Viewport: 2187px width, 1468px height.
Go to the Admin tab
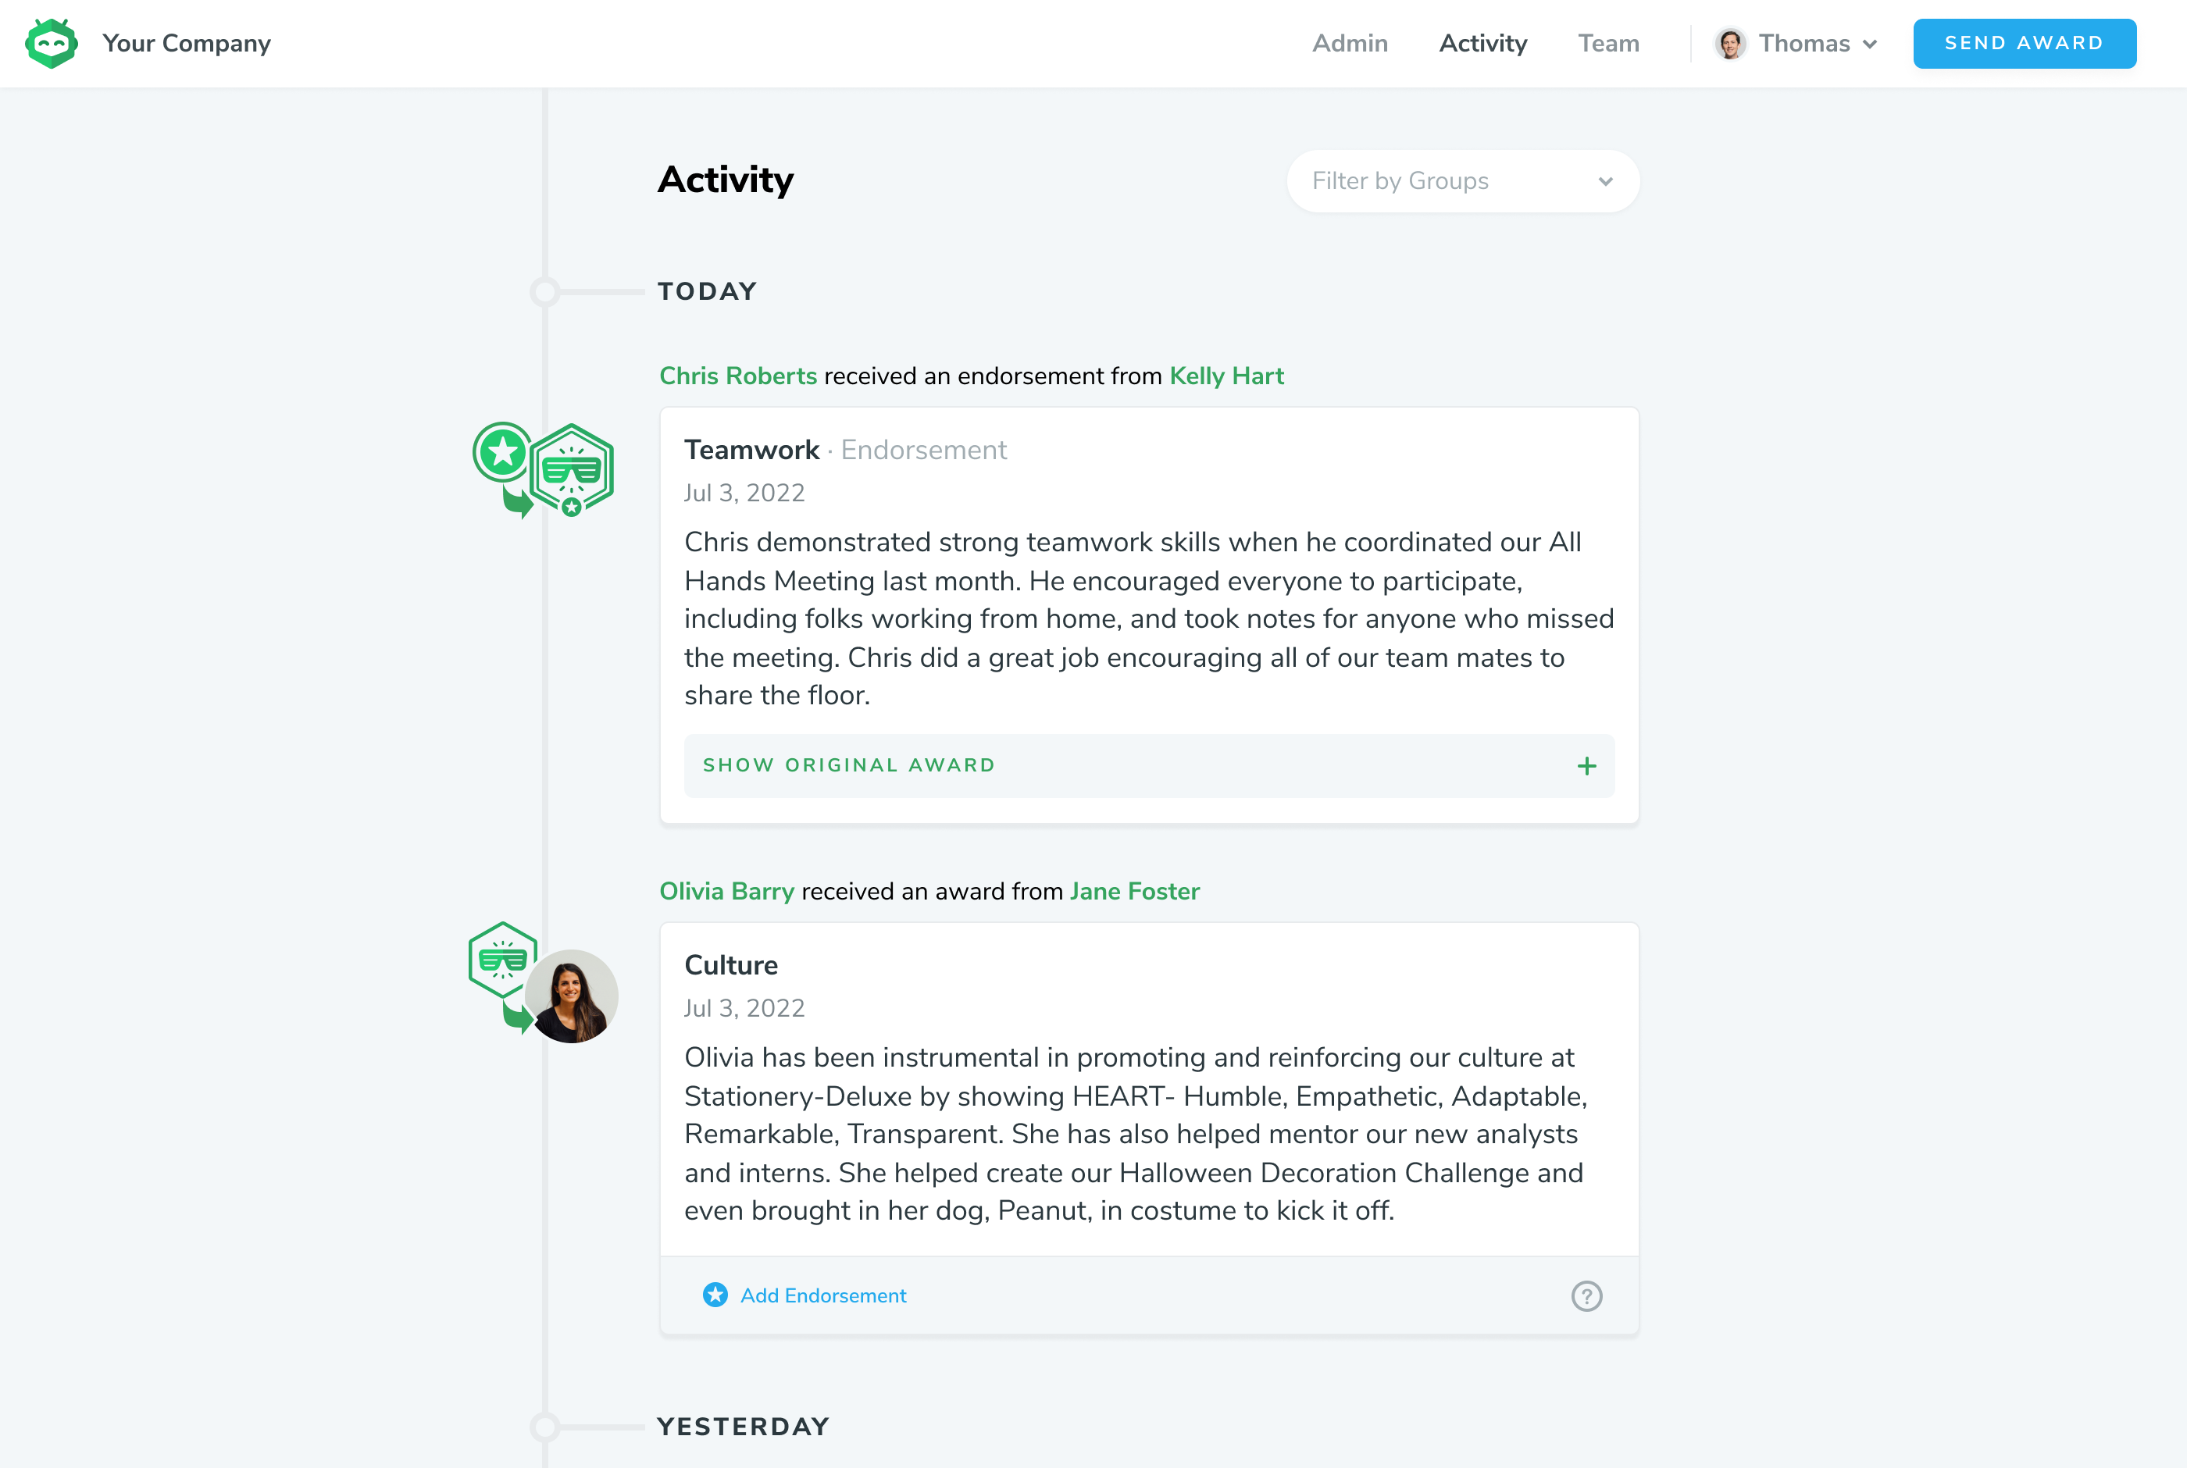point(1349,43)
